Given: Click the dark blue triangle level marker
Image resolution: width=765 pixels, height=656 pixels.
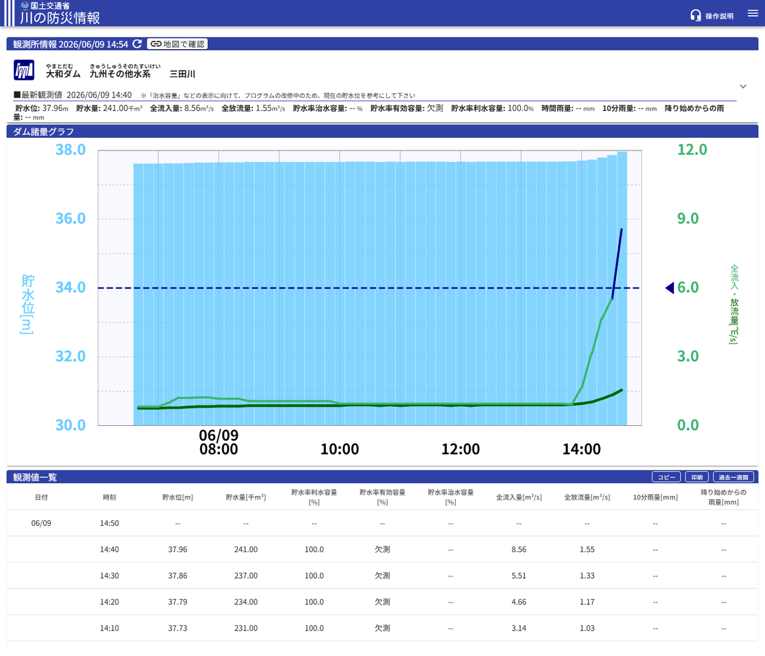Looking at the screenshot, I should coord(669,288).
